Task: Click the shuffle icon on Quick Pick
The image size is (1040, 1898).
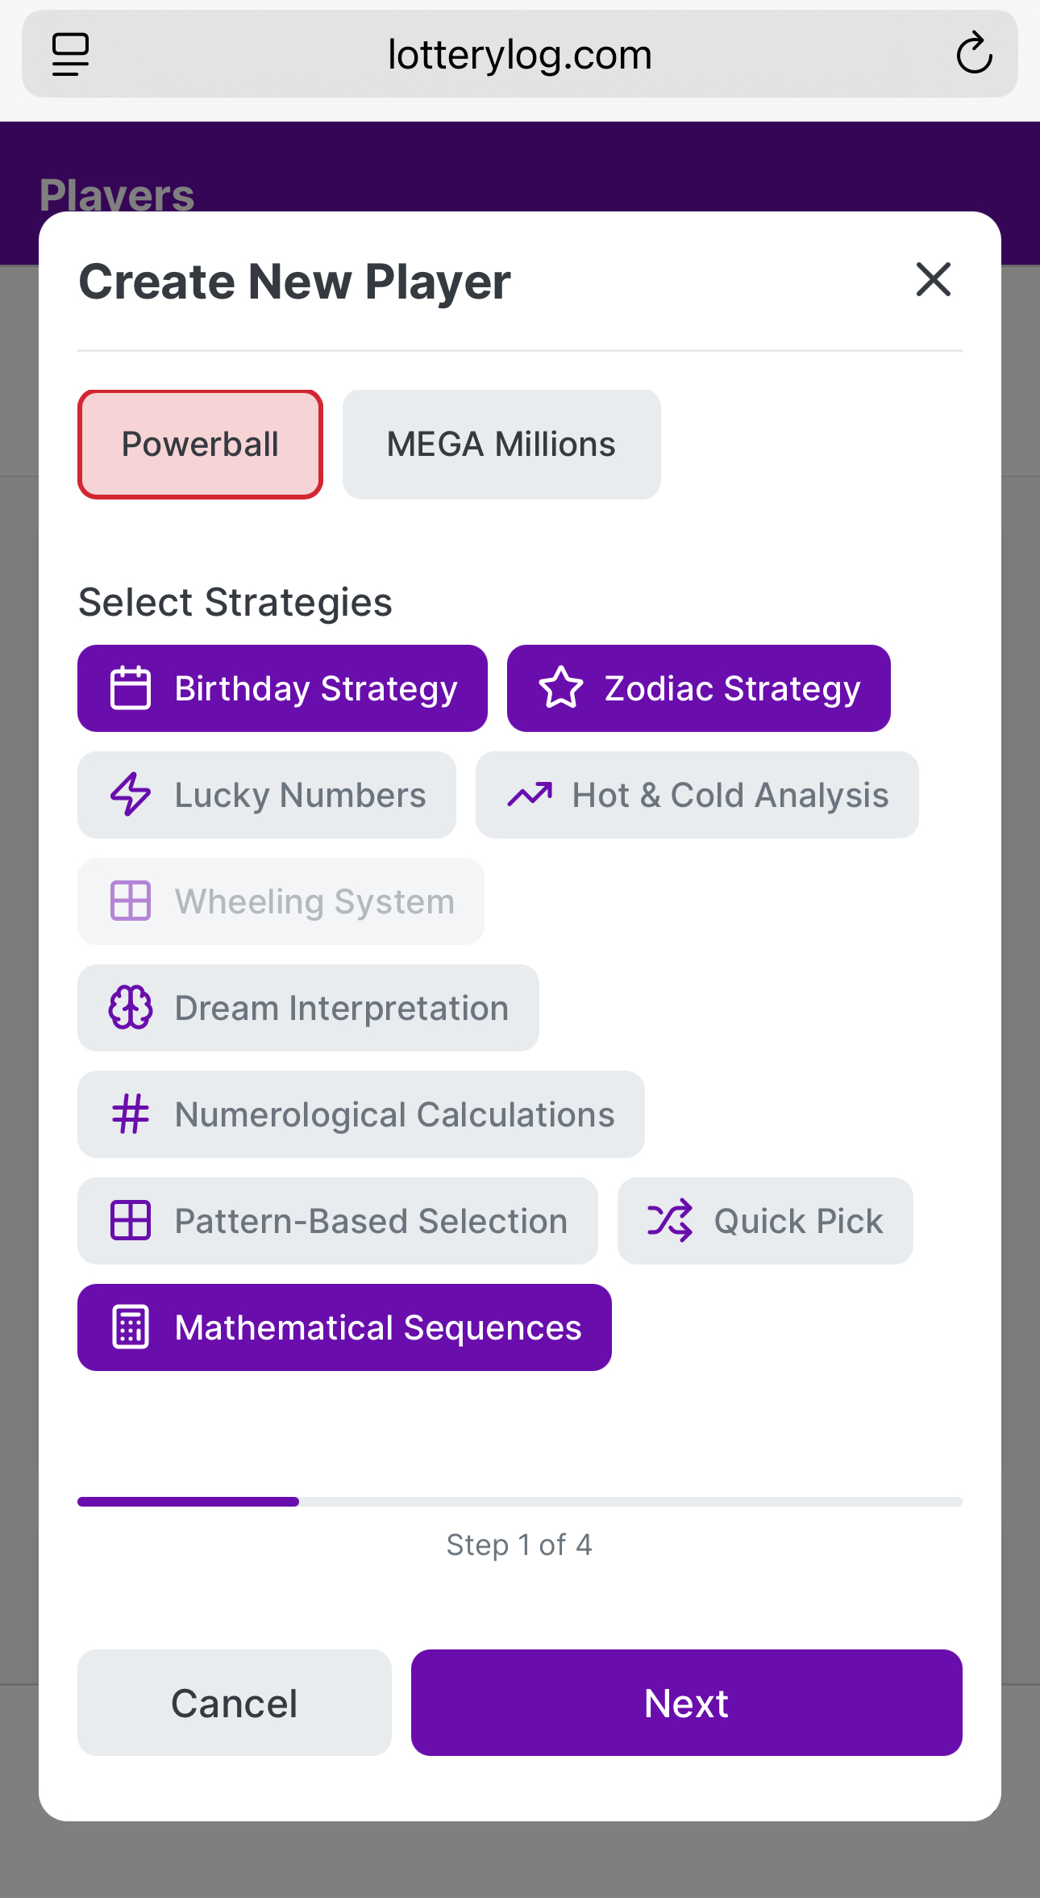Action: (669, 1221)
